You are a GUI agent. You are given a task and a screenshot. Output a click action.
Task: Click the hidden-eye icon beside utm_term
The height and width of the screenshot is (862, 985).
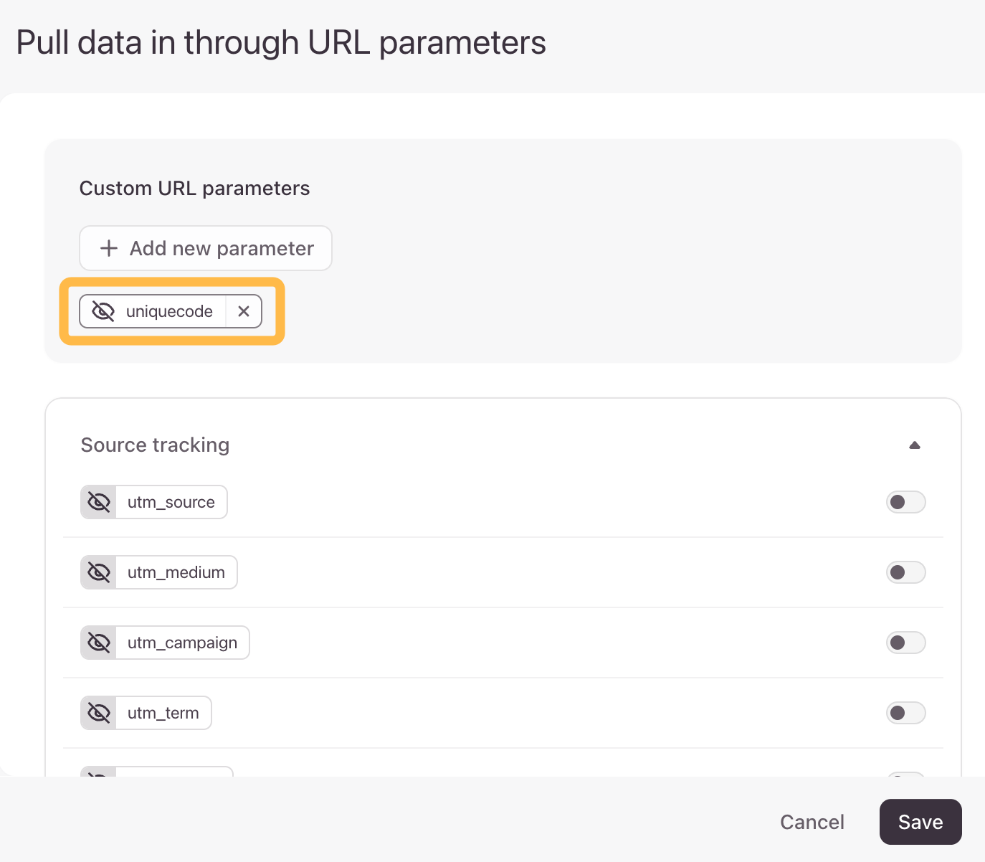[99, 713]
